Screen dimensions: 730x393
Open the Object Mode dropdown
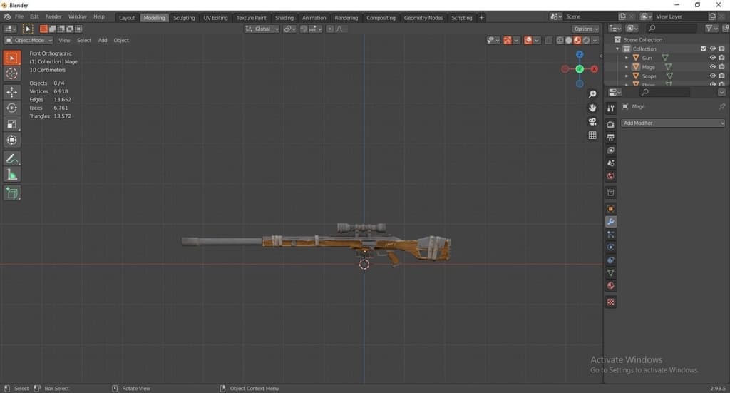point(29,40)
